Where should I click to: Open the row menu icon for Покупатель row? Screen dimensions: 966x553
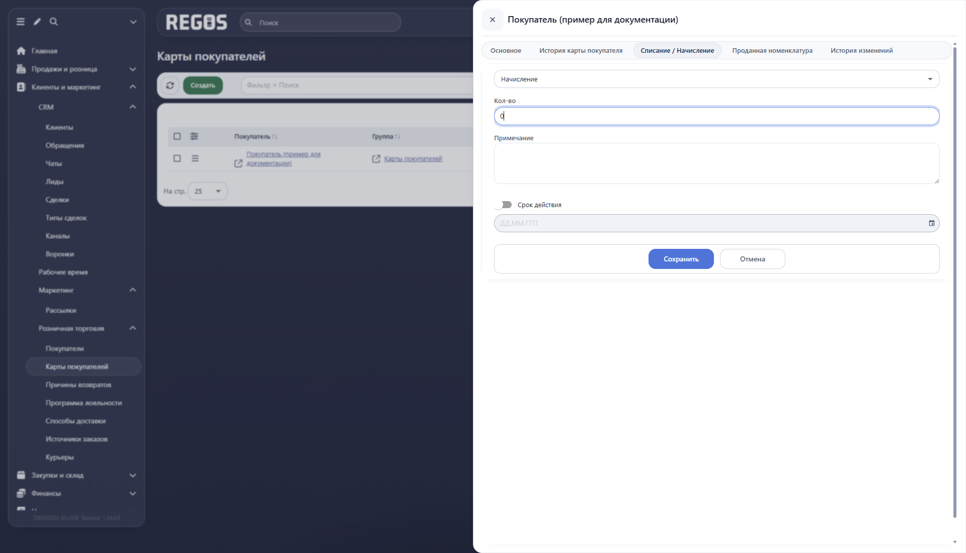(x=195, y=158)
